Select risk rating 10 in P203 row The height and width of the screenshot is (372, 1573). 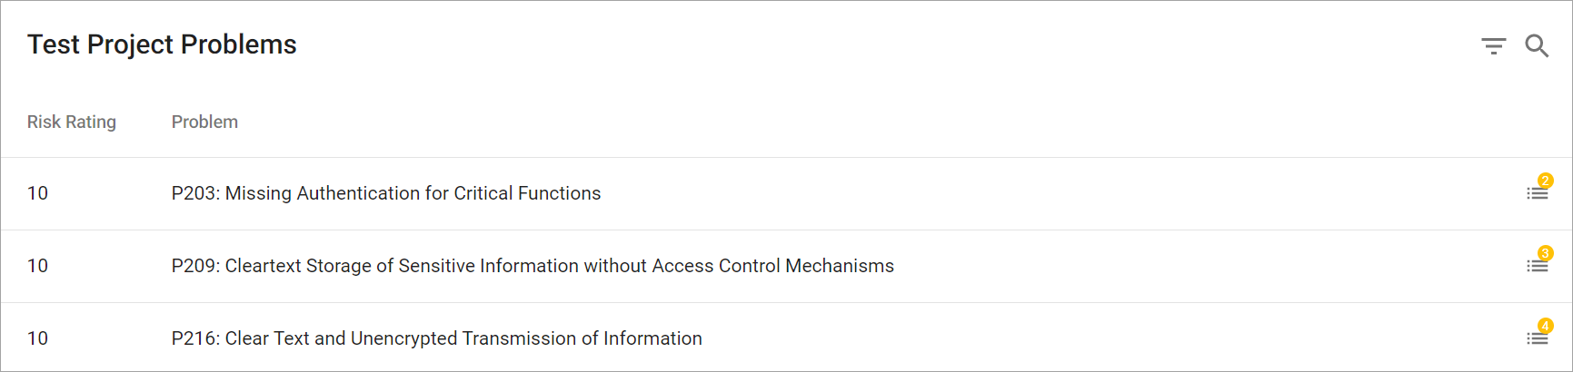(37, 193)
